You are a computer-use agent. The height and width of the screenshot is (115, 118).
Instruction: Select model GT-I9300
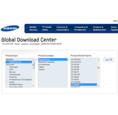pos(84,85)
